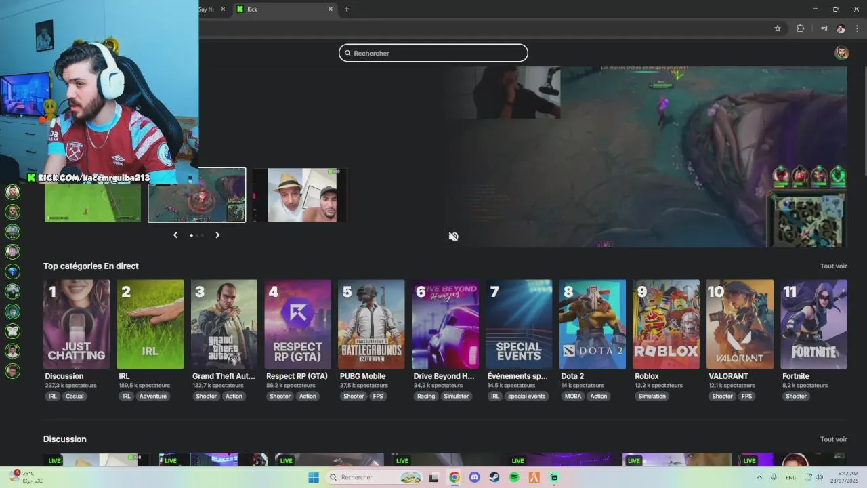
Task: Switch the ENG input language indicator
Action: [791, 478]
